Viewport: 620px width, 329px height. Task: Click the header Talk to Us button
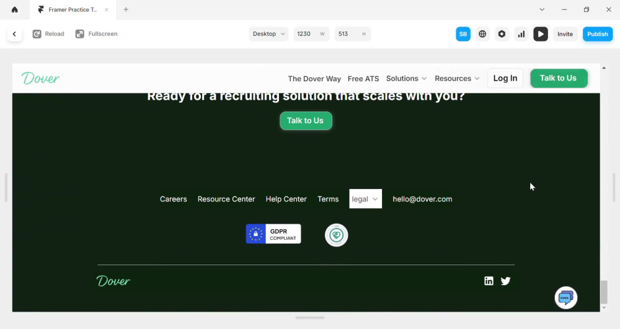559,78
